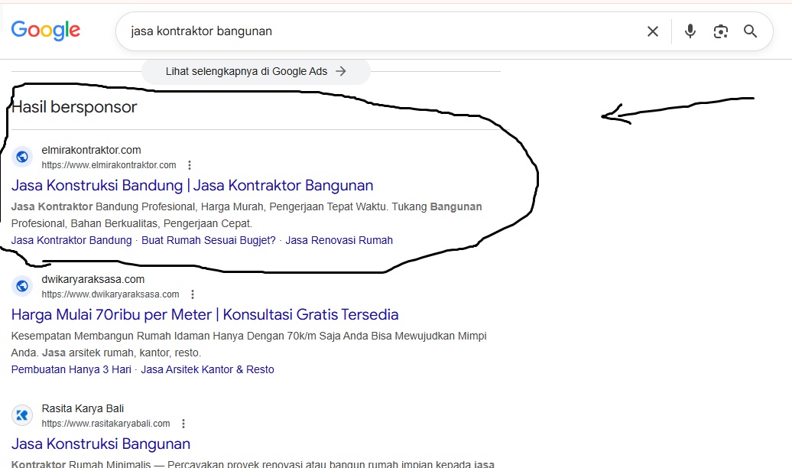The width and height of the screenshot is (792, 468).
Task: Open 'Jasa Konstruksi Bangunan' ad title
Action: tap(100, 444)
